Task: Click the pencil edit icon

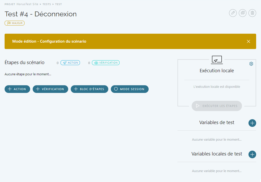Action: click(233, 13)
